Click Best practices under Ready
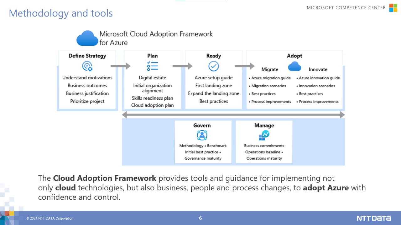The image size is (401, 225). [214, 101]
